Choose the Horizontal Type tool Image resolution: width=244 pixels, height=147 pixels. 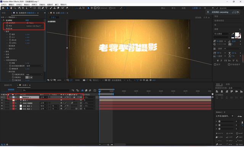[x=47, y=8]
